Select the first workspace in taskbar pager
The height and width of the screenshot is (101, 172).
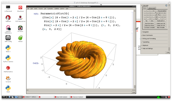tap(16, 97)
